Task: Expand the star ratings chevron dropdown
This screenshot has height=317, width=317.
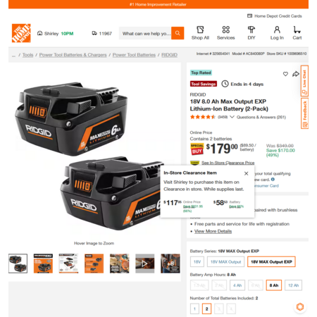Action: (x=232, y=117)
